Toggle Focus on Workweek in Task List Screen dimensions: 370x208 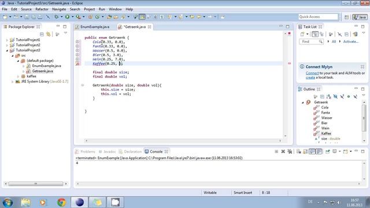point(331,34)
